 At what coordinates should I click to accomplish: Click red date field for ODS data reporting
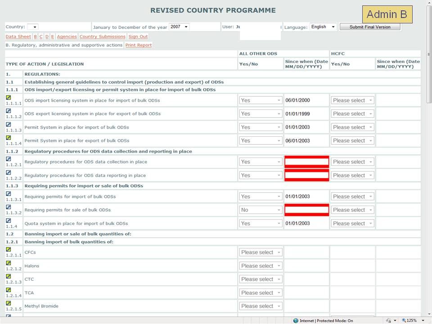point(306,175)
